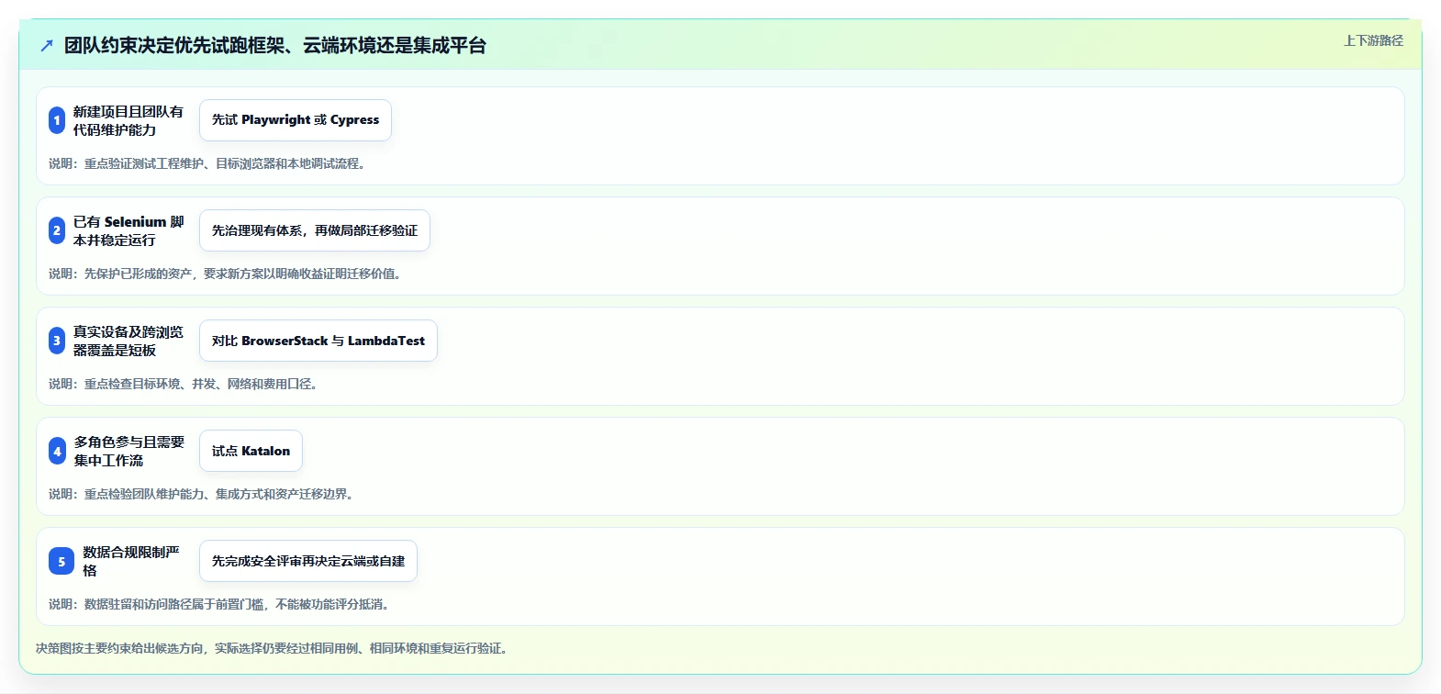Click the condition 数据合规限制严格
This screenshot has width=1441, height=694.
tap(131, 561)
